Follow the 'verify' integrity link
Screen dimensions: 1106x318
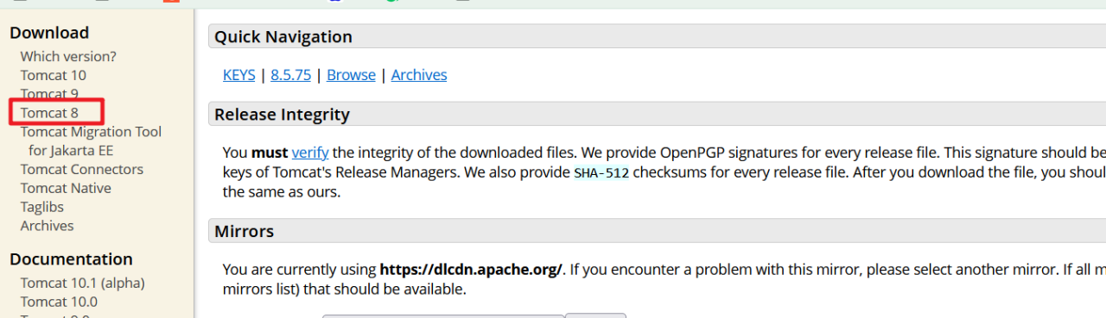(x=310, y=153)
